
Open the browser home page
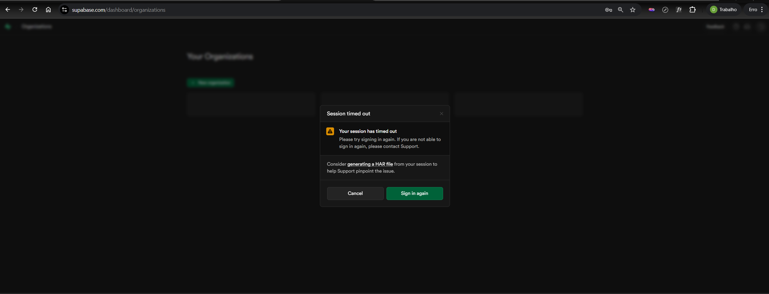point(48,10)
